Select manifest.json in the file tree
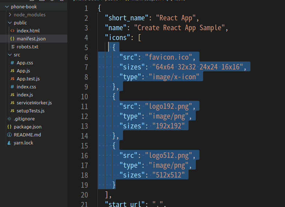285x207 pixels. click(x=31, y=39)
